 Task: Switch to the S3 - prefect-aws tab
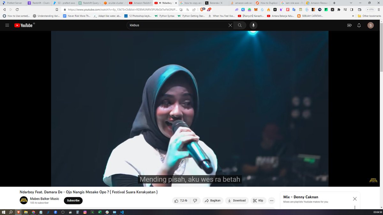tap(64, 3)
